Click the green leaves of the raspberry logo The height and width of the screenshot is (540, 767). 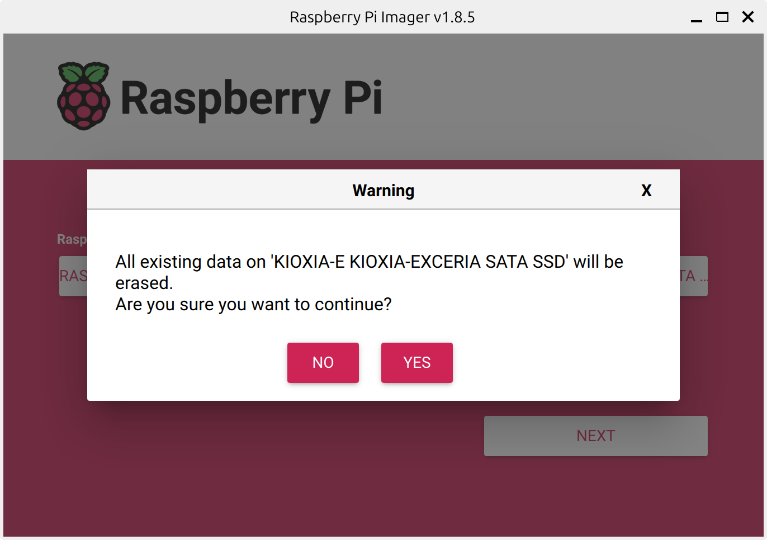pyautogui.click(x=84, y=73)
